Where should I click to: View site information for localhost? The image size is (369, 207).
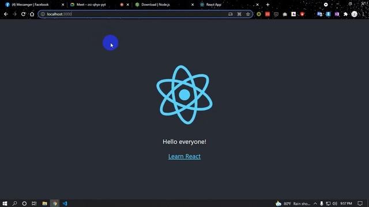click(43, 14)
